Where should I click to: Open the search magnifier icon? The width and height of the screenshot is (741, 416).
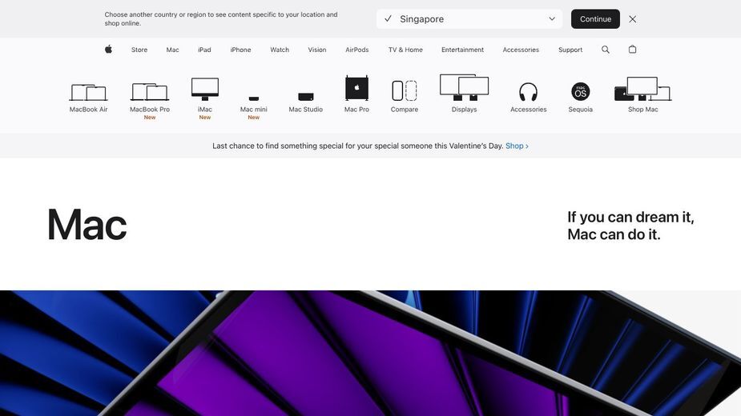pyautogui.click(x=606, y=49)
